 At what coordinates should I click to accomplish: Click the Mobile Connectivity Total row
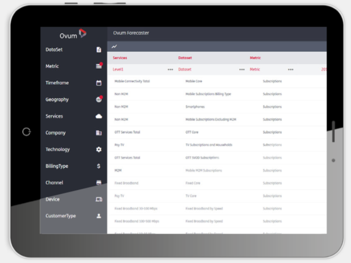(x=217, y=81)
